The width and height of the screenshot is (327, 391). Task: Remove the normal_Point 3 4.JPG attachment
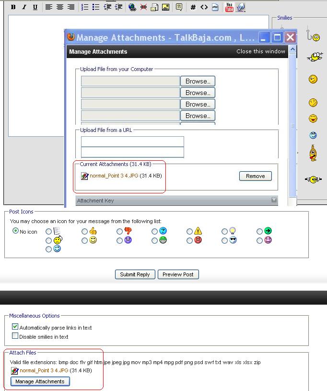[x=255, y=176]
